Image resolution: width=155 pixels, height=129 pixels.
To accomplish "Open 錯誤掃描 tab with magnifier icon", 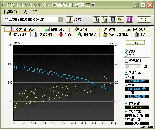I will coord(87,35).
